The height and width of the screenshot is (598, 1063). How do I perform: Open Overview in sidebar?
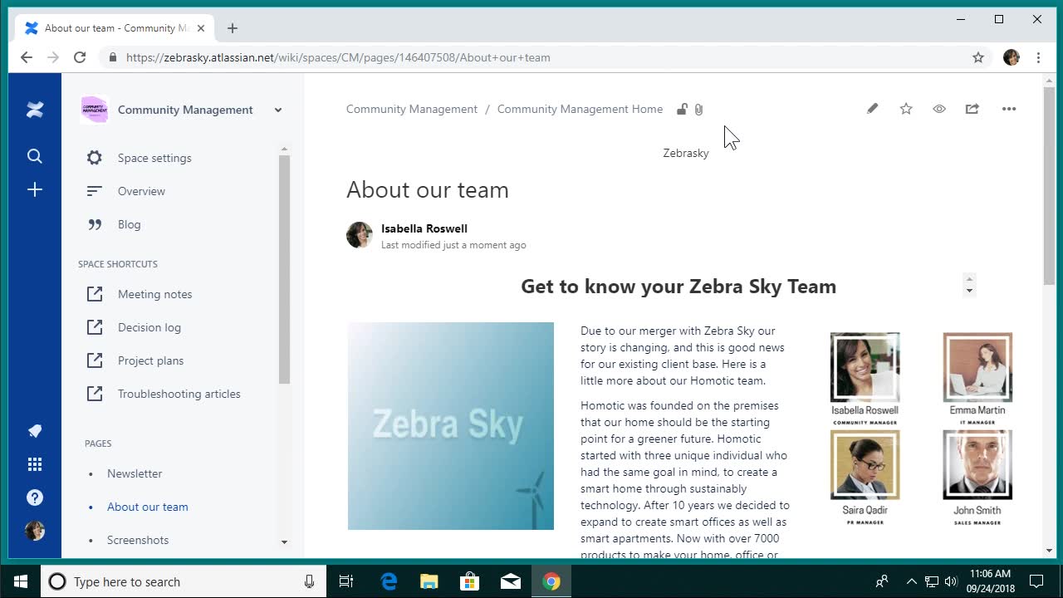pyautogui.click(x=141, y=191)
